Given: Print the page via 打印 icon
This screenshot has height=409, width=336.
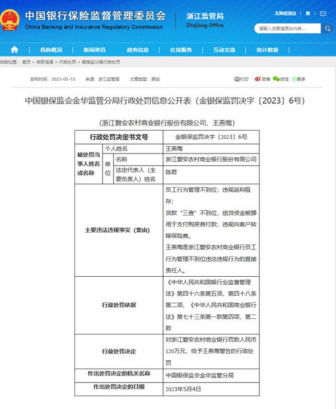Looking at the screenshot, I should pyautogui.click(x=241, y=79).
